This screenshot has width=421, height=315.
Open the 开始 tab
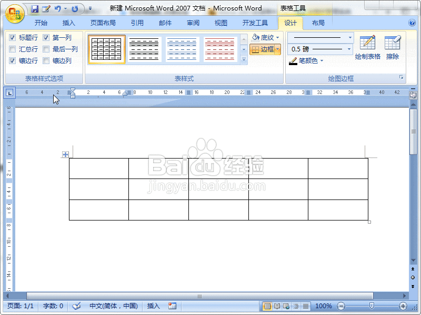pos(41,23)
